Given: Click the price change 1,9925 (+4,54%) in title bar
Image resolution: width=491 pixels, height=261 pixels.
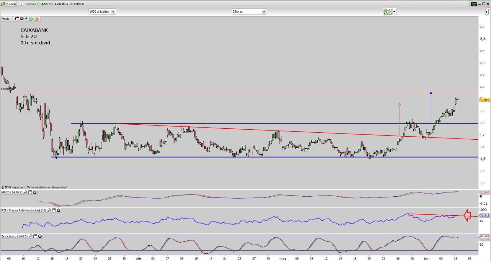Looking at the screenshot, I should pyautogui.click(x=39, y=4).
